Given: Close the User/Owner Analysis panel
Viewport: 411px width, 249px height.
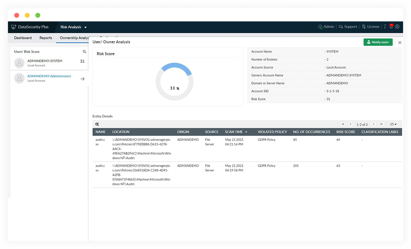Looking at the screenshot, I should point(400,42).
